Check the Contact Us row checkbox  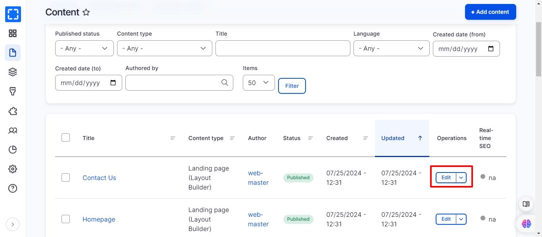point(66,178)
